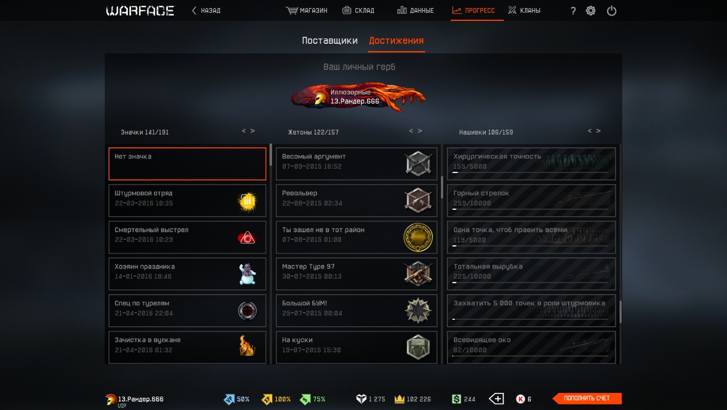Open the Кланы menu
This screenshot has width=727, height=410.
(x=524, y=11)
